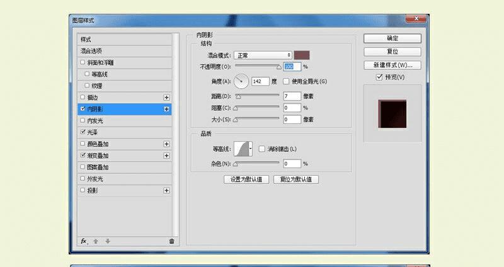Image resolution: width=504 pixels, height=267 pixels.
Task: Move effect down with the down arrow icon
Action: (x=108, y=241)
